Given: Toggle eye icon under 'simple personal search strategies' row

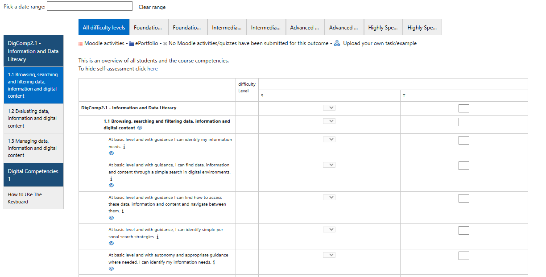Looking at the screenshot, I should [112, 243].
